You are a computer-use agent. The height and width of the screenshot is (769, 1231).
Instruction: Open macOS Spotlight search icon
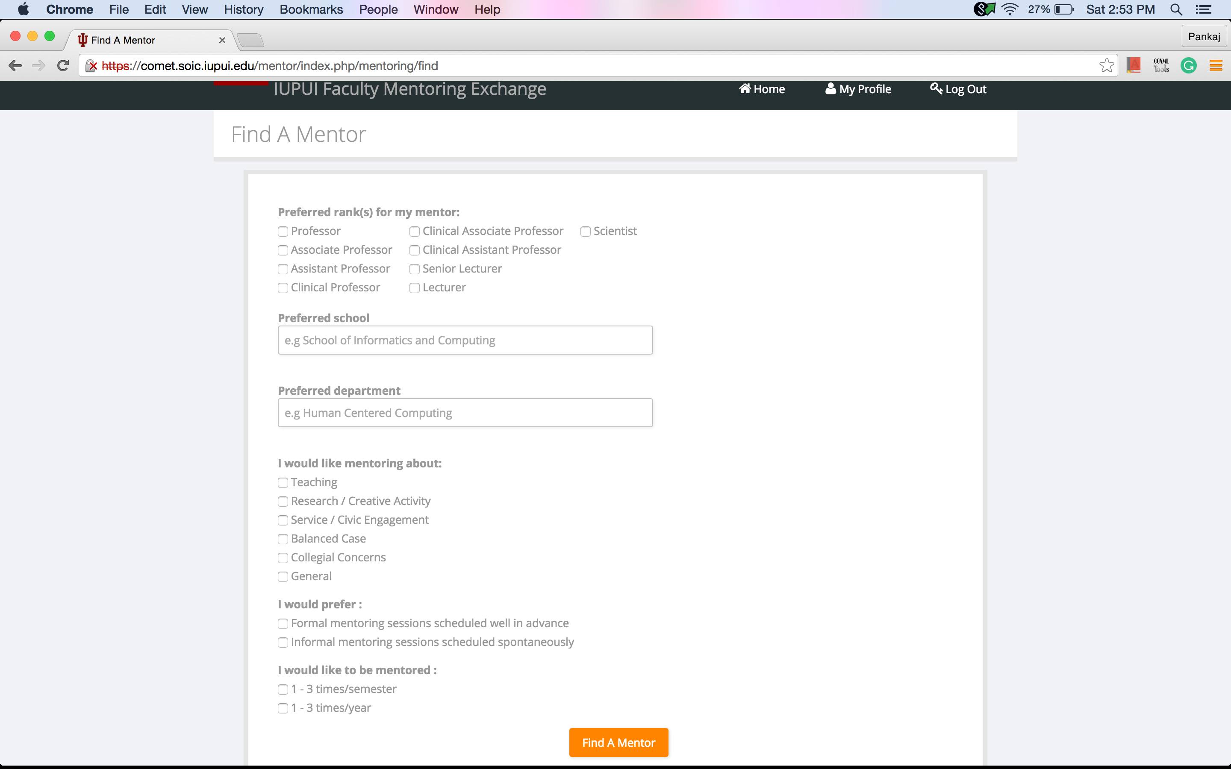tap(1176, 10)
